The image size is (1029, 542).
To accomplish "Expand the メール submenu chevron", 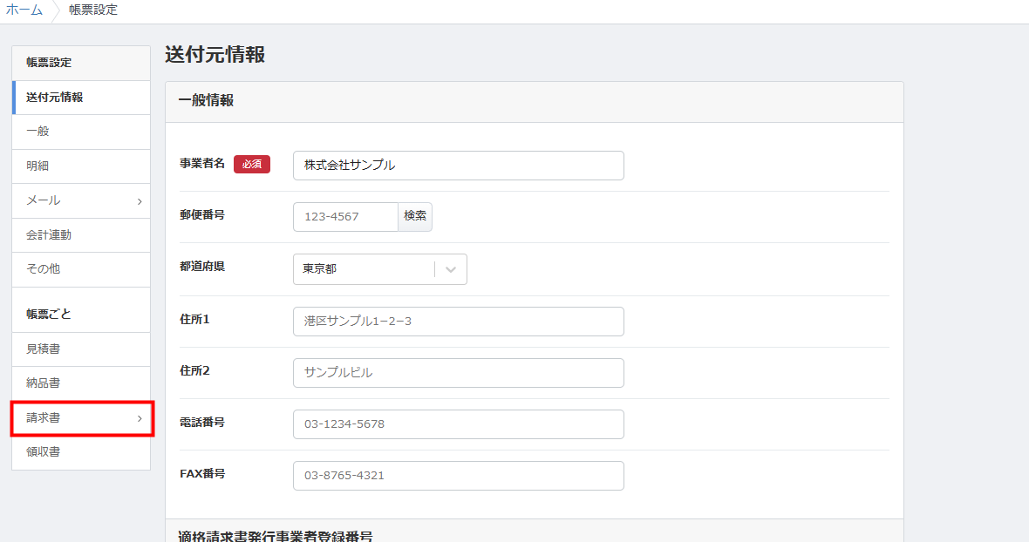I will [x=140, y=201].
